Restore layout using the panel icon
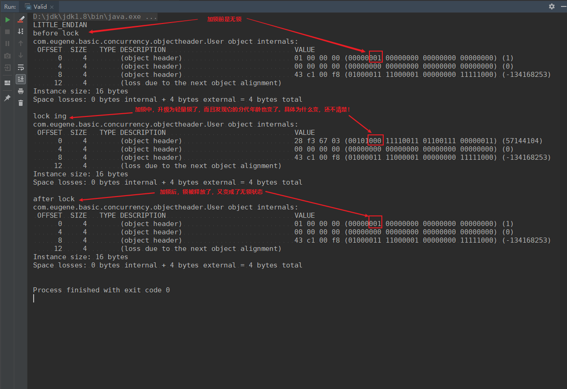 [x=7, y=83]
